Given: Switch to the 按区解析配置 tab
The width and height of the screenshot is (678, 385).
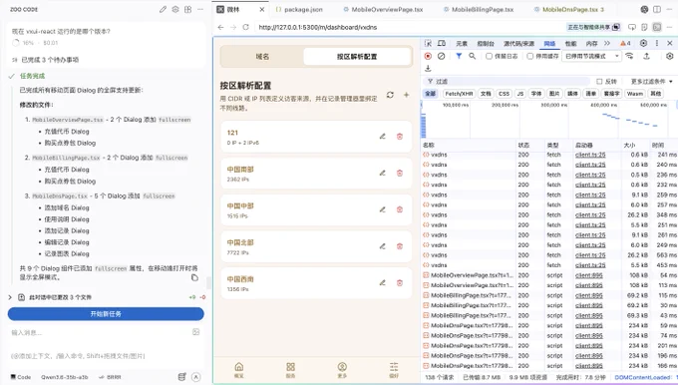Looking at the screenshot, I should (357, 57).
